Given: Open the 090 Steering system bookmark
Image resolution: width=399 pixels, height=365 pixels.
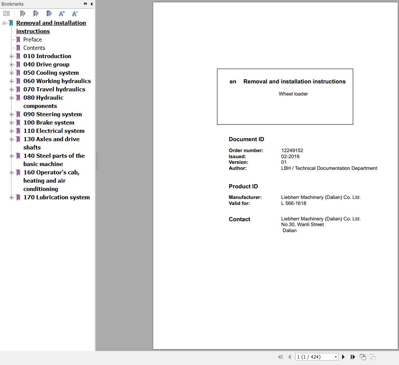Looking at the screenshot, I should click(52, 114).
